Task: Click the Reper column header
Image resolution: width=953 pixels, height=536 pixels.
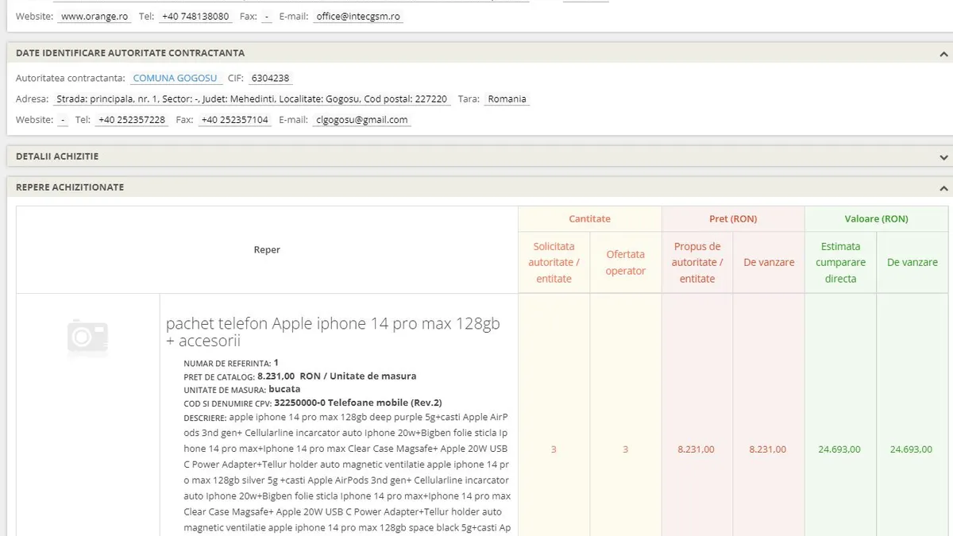Action: point(267,249)
